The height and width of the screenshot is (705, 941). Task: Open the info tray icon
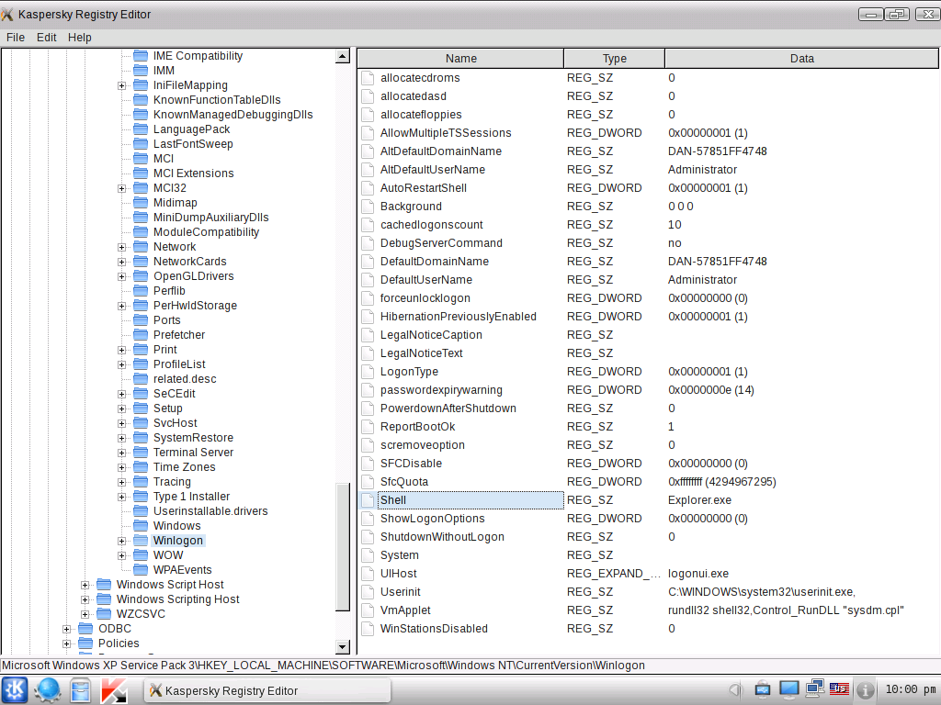click(865, 690)
